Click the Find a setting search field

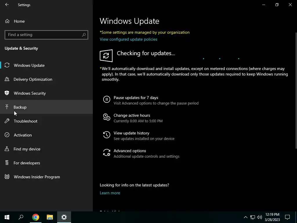tap(46, 35)
